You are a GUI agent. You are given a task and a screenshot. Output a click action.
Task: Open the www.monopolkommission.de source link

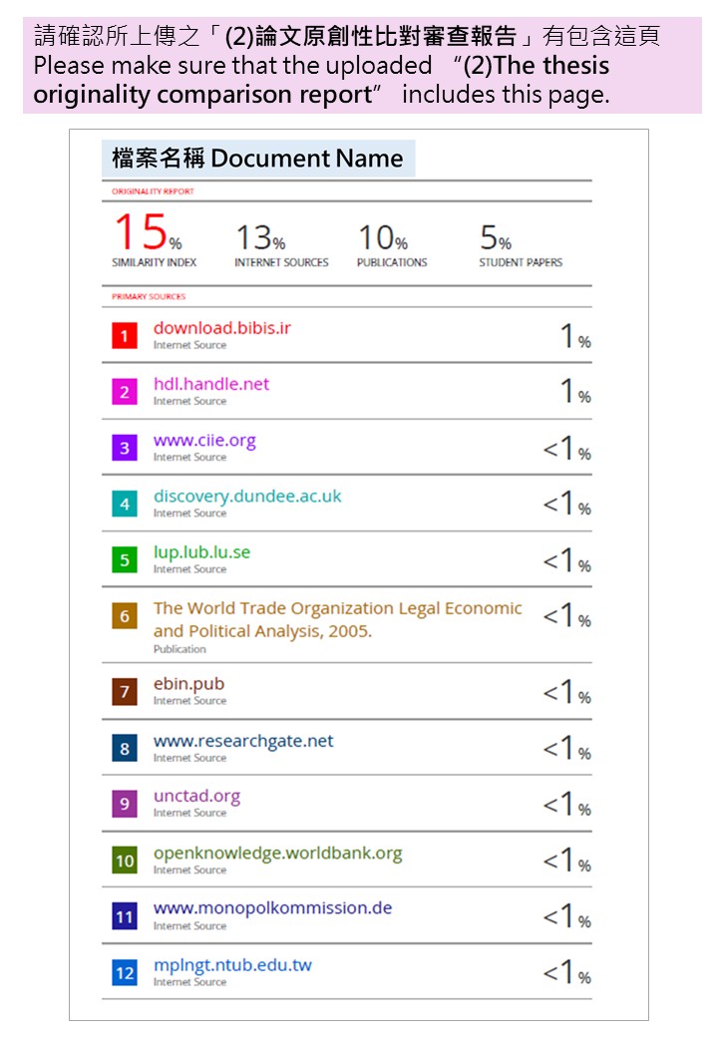click(272, 908)
